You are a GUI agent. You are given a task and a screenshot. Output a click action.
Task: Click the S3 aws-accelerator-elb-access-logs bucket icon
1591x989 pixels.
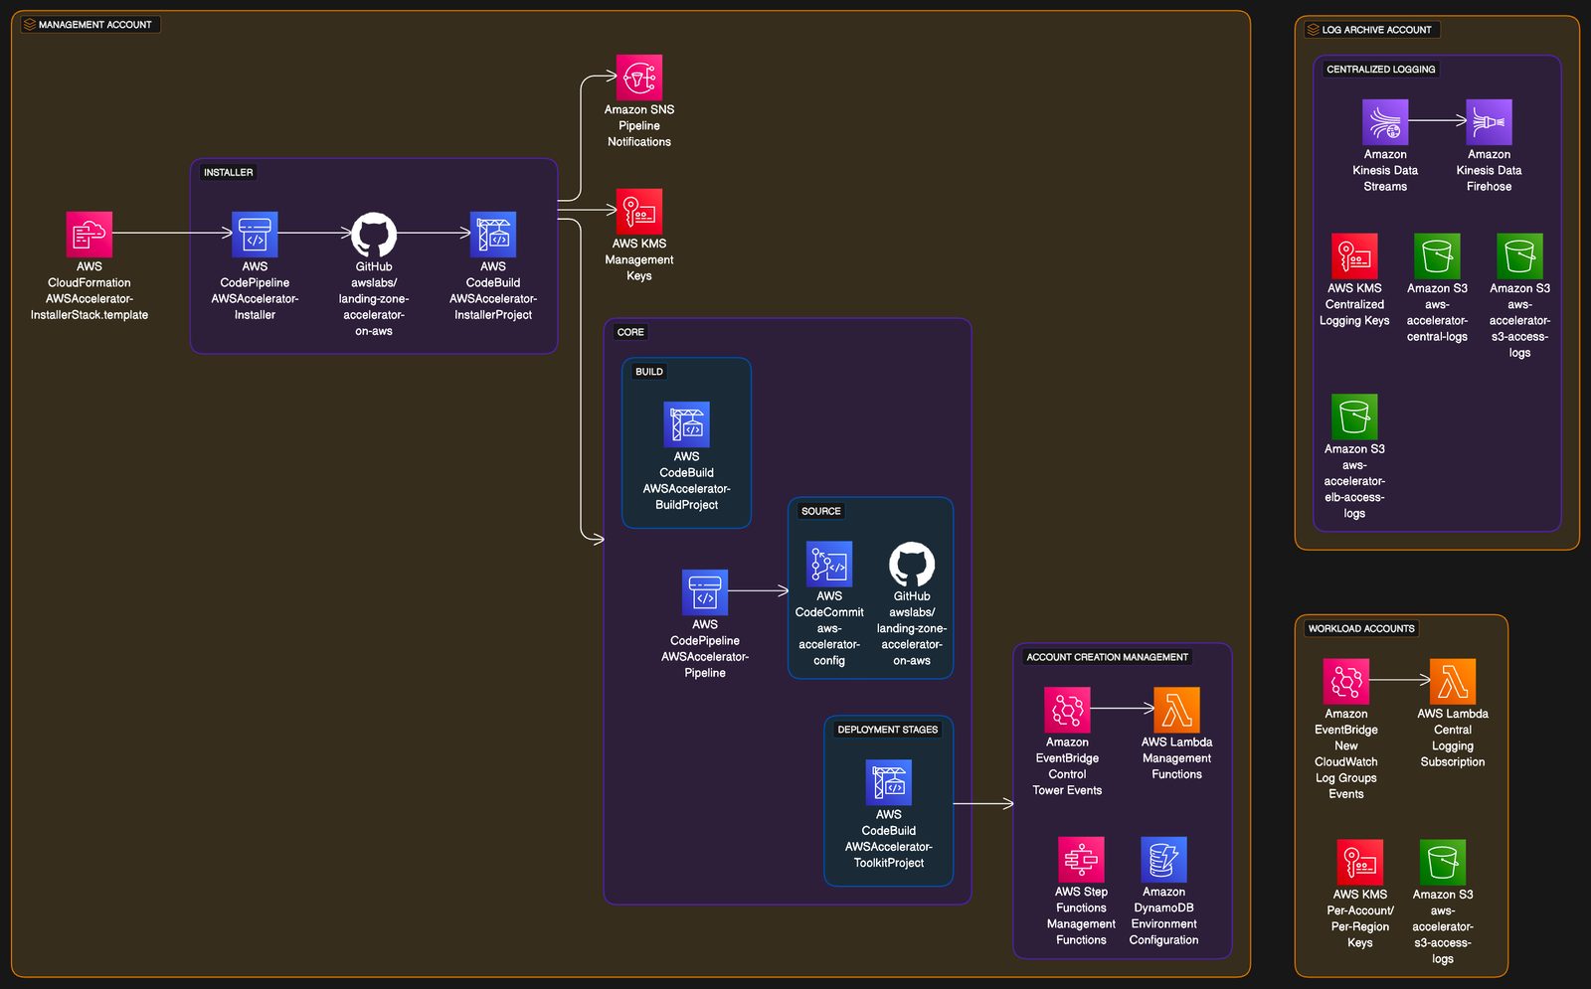tap(1354, 416)
